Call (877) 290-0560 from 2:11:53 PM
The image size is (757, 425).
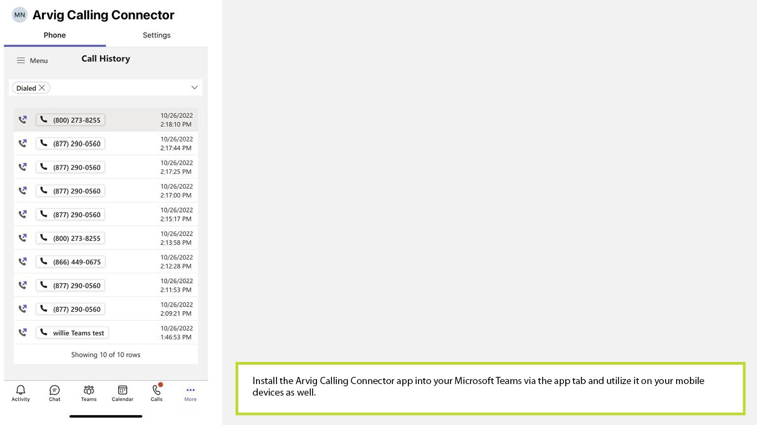(70, 286)
